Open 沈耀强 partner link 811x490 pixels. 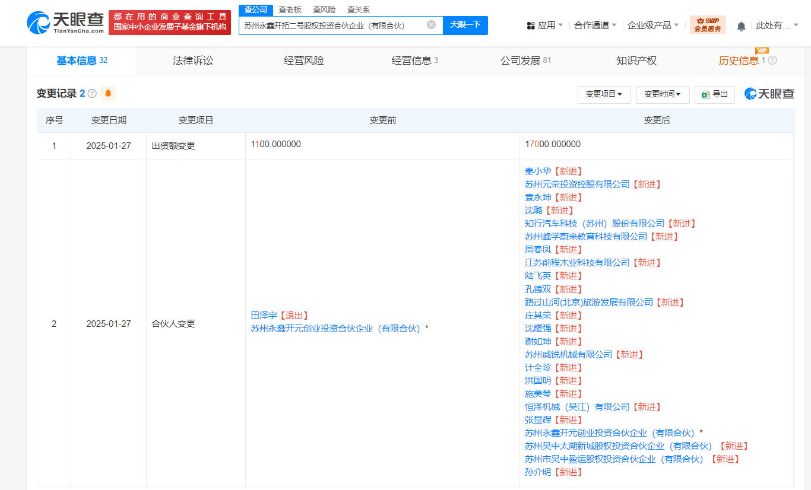538,329
